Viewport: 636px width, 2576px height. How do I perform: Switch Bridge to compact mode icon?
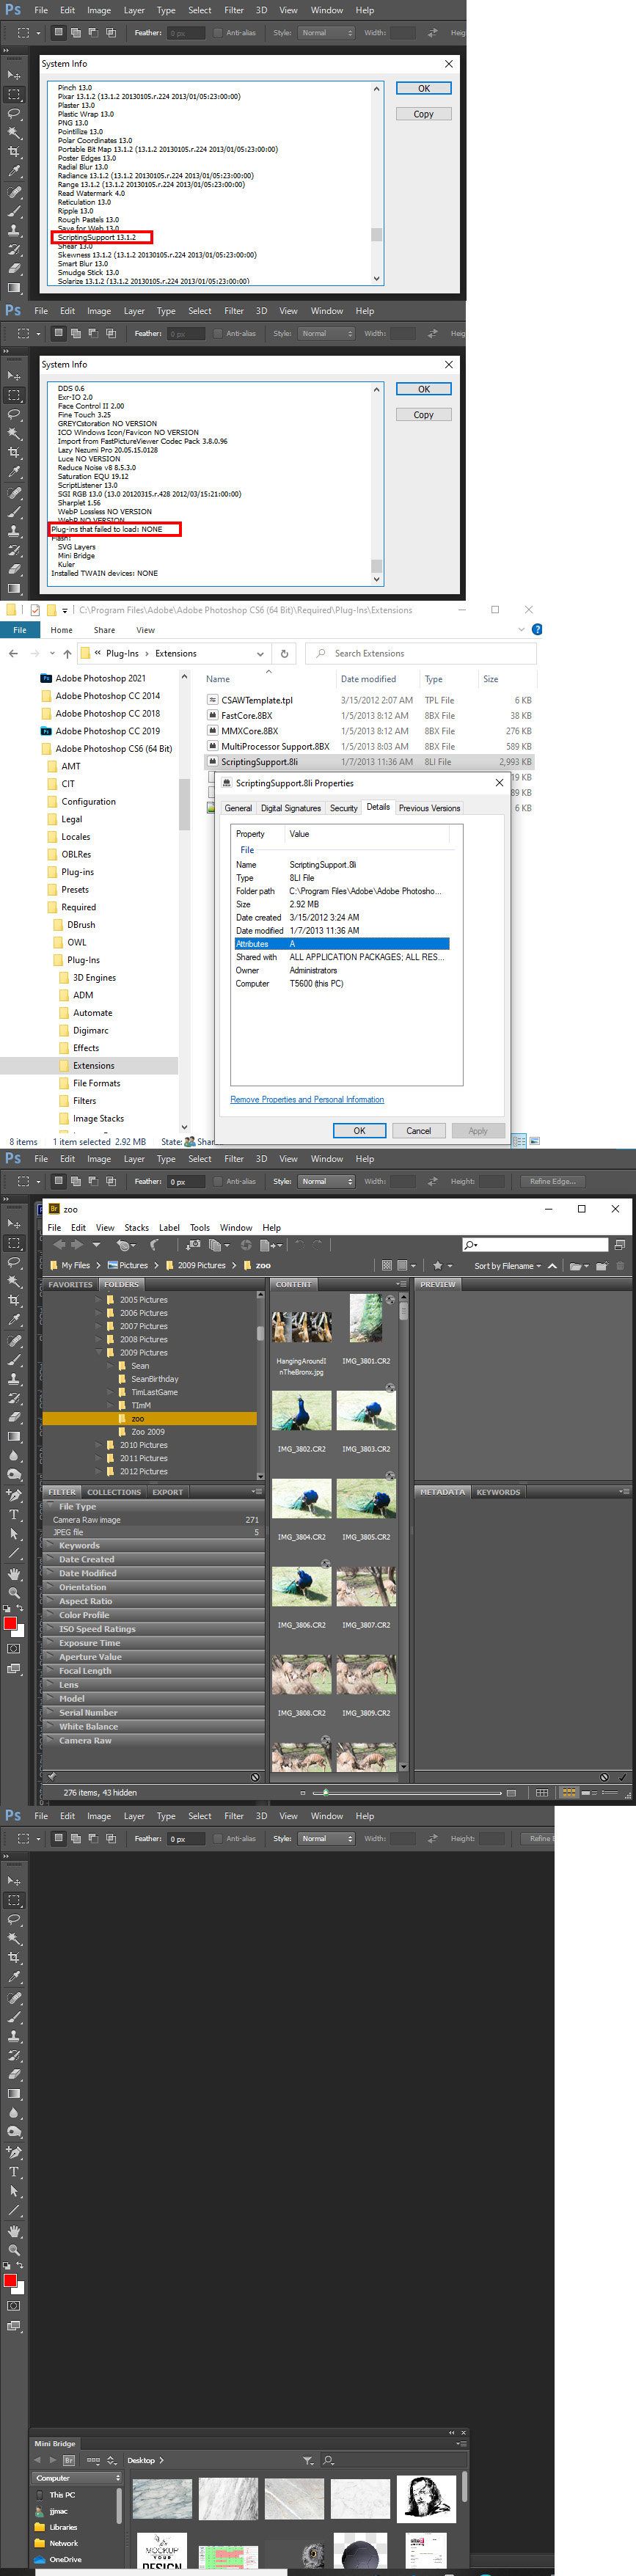pos(619,1245)
